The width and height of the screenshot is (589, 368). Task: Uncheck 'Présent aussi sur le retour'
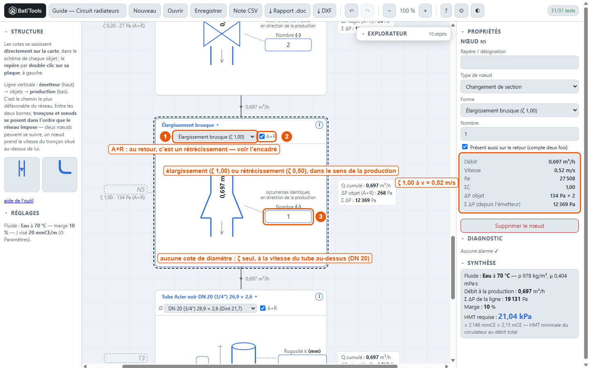coord(465,147)
